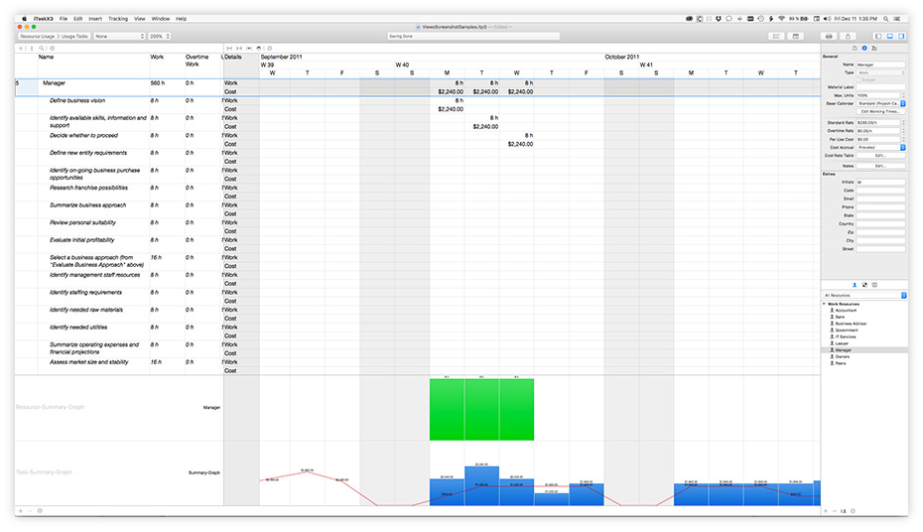Open the All Resources filter dropdown
Screen dimensions: 923x532
pos(864,296)
